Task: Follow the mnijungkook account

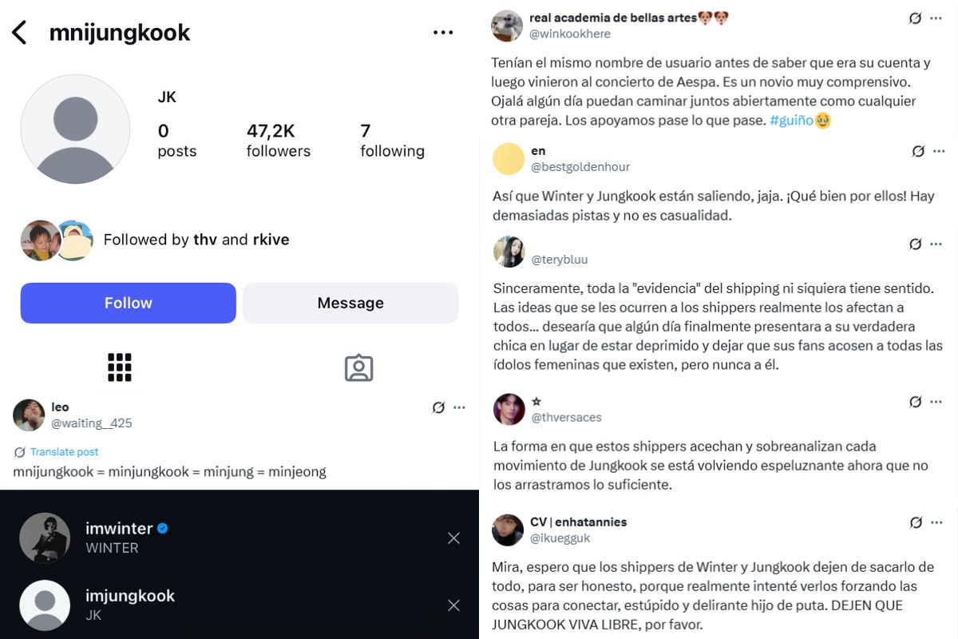Action: pos(128,303)
